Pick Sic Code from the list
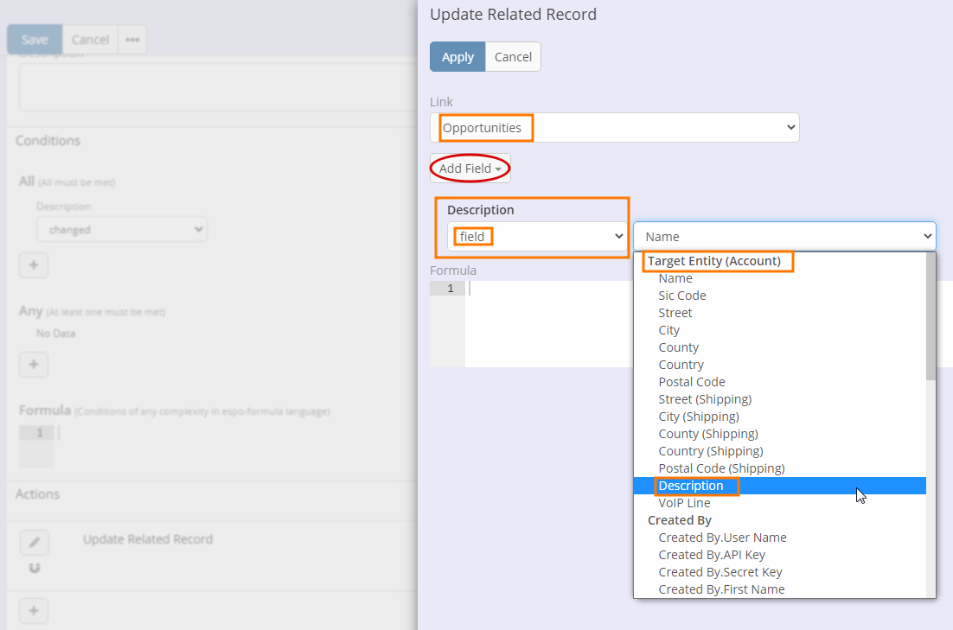The image size is (953, 630). point(681,296)
